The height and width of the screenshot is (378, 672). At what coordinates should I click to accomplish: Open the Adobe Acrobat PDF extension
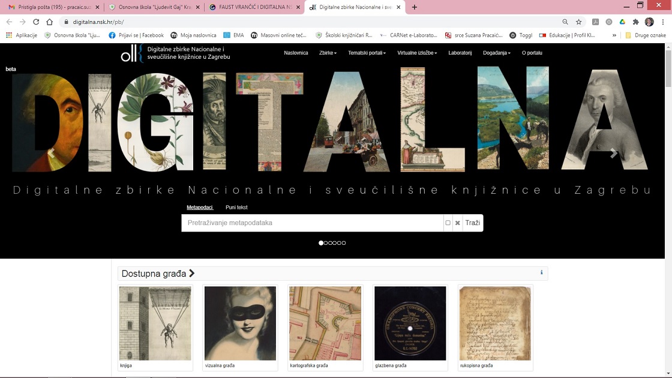(595, 22)
